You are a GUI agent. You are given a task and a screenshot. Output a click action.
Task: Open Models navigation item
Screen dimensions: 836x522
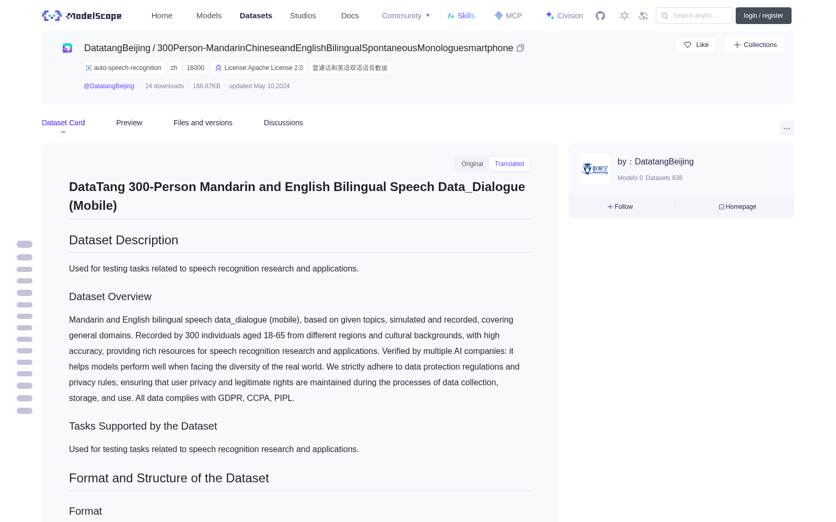pyautogui.click(x=209, y=16)
